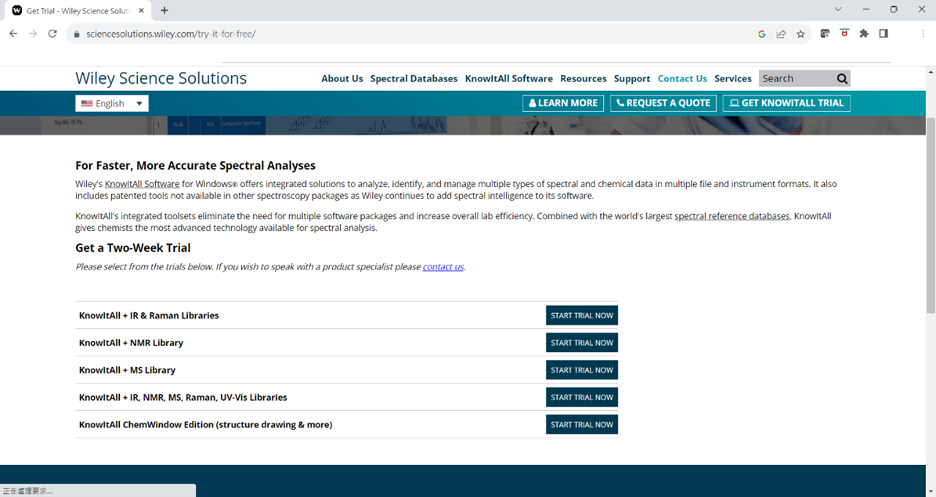Click first extension icon in toolbar

pyautogui.click(x=825, y=34)
